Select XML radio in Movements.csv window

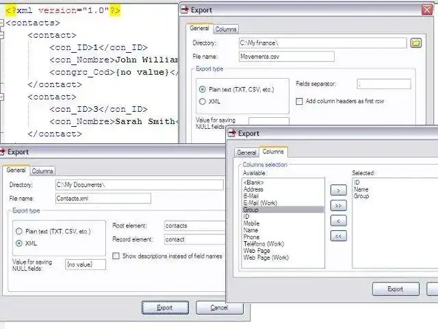tap(203, 101)
